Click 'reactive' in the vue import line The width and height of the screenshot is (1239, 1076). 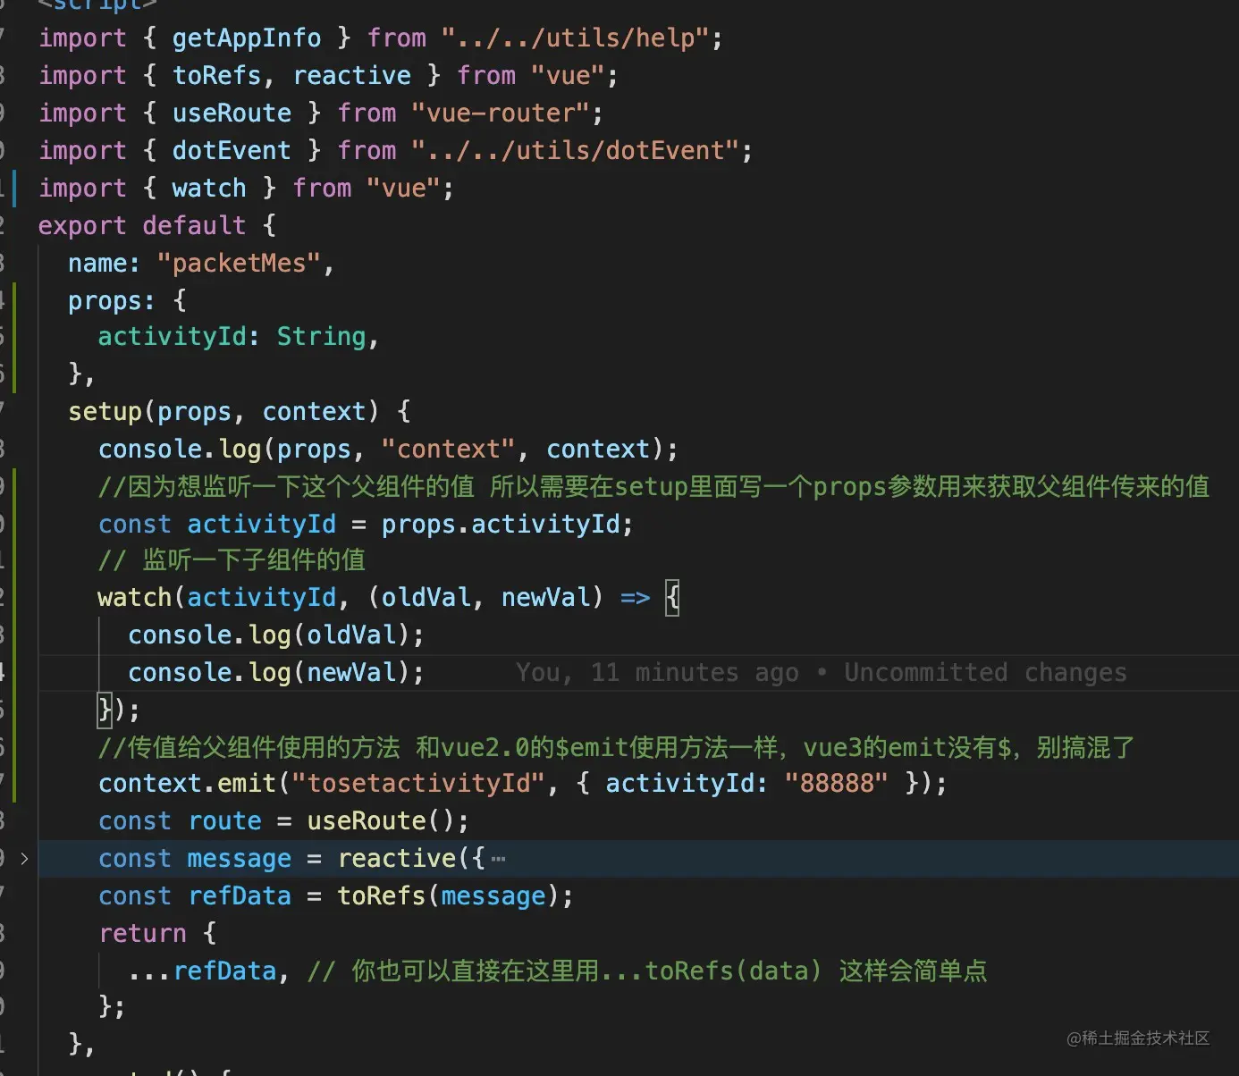[x=351, y=75]
